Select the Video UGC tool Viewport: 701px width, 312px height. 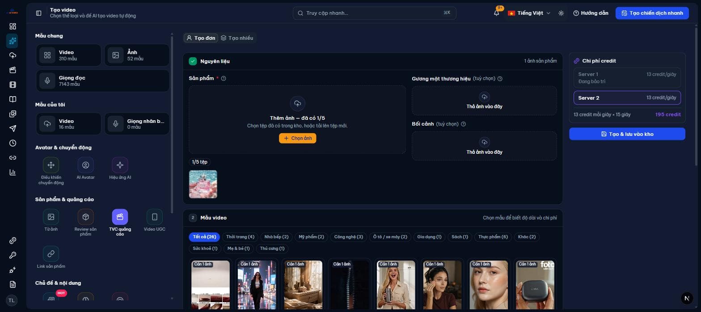(x=155, y=221)
